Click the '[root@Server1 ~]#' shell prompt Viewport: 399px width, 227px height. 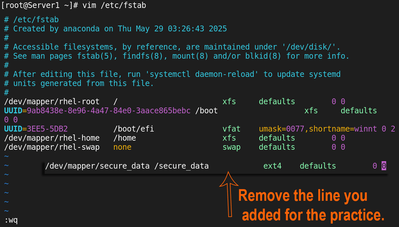[40, 5]
